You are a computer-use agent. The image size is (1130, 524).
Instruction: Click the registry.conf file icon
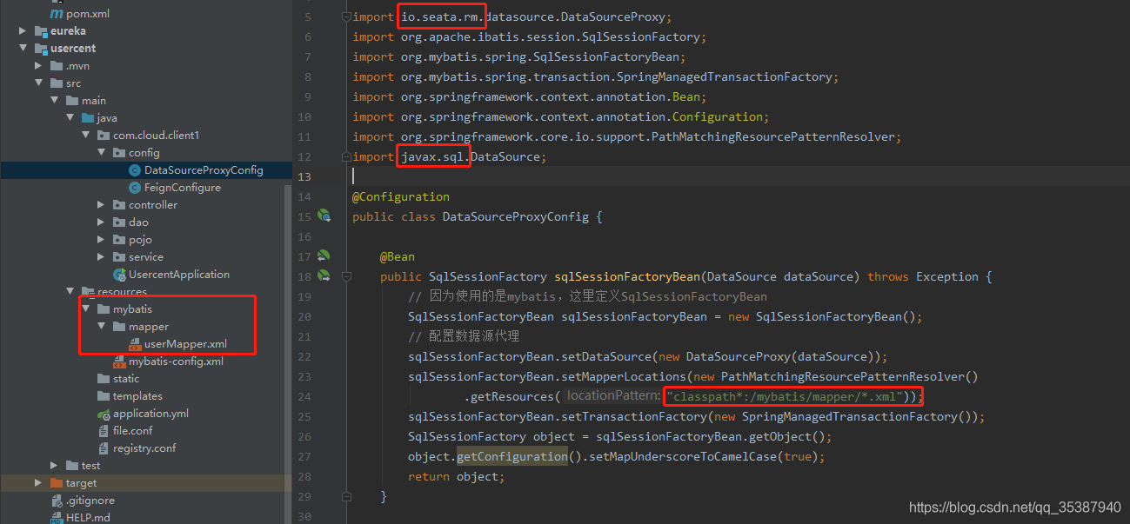pos(104,448)
